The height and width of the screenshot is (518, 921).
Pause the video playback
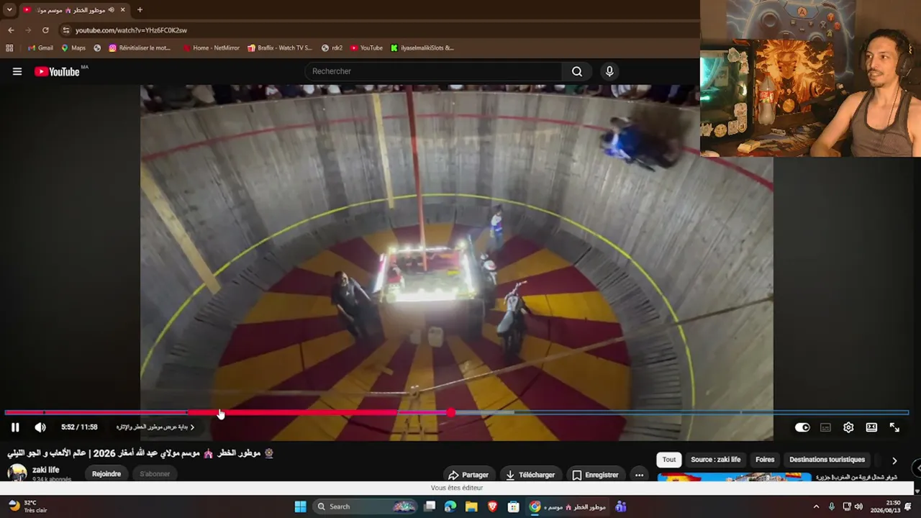tap(15, 427)
